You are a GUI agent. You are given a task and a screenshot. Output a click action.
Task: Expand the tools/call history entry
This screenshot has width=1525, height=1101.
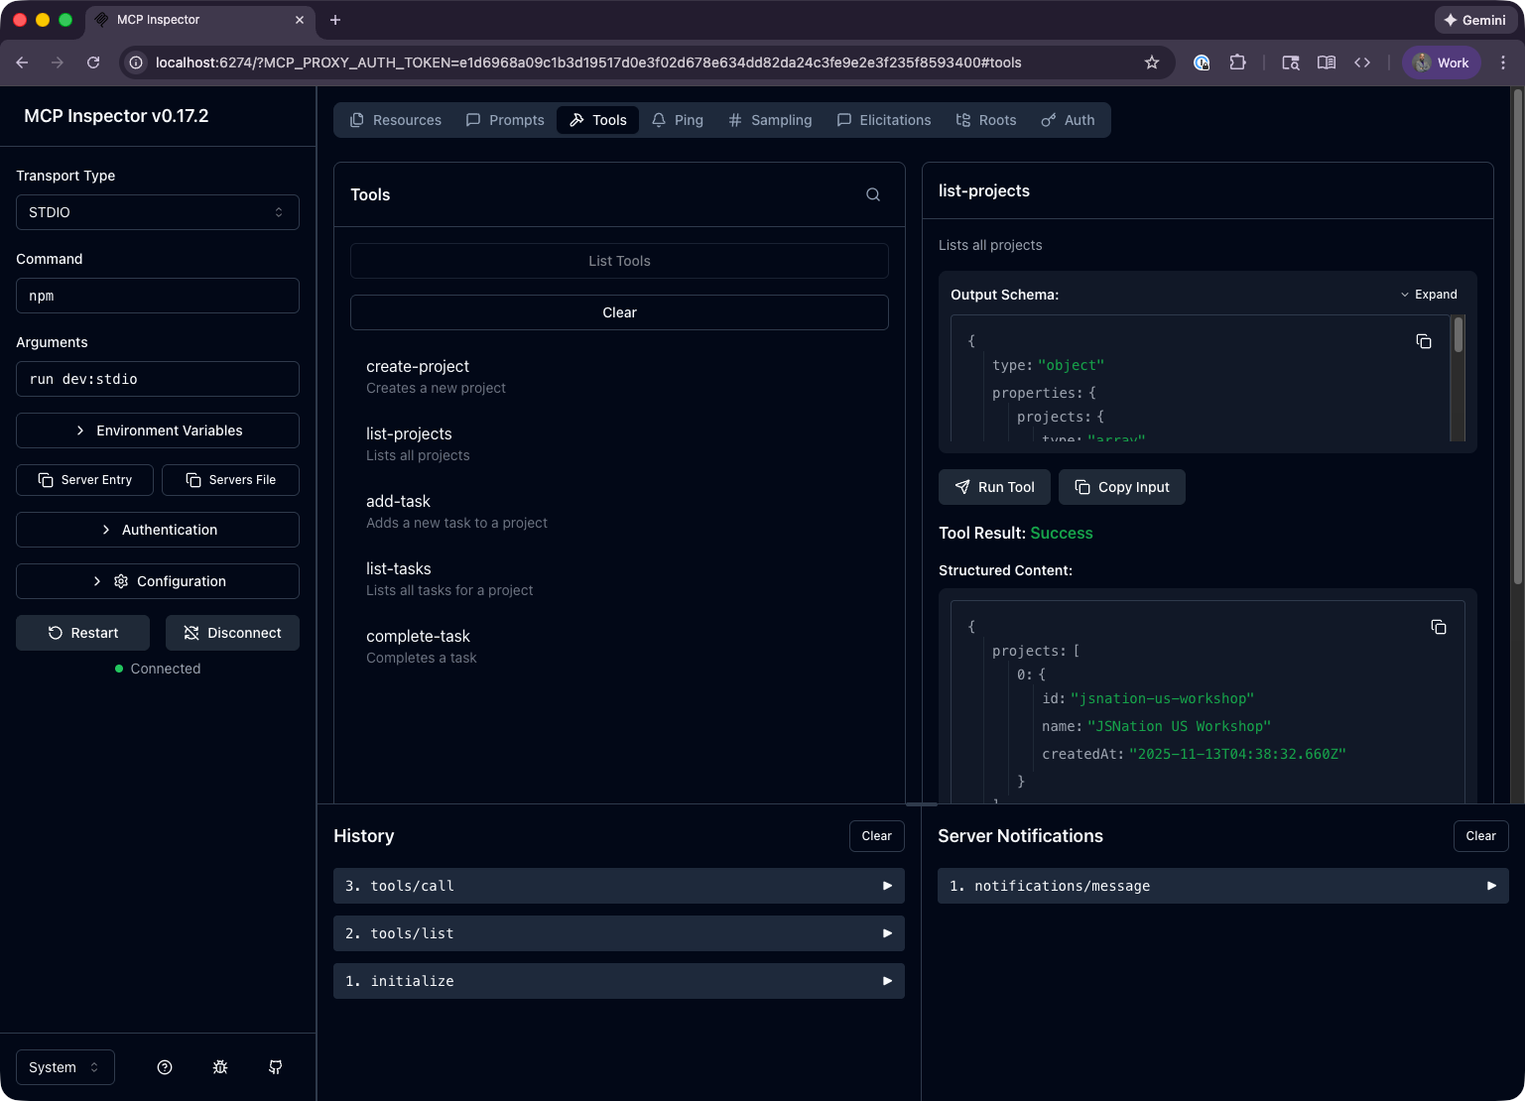coord(618,886)
